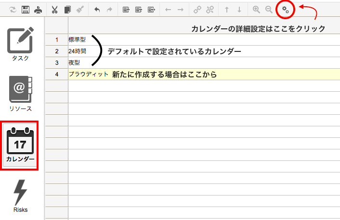Redo the last undone action

tap(109, 10)
